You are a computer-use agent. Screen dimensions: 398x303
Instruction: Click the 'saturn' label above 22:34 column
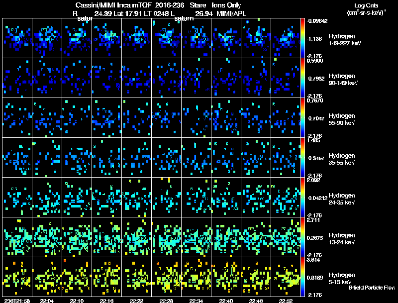184,18
